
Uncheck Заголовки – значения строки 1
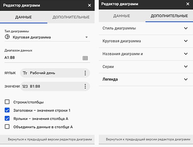(x=7, y=110)
